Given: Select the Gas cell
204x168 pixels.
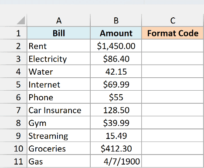Looking at the screenshot, I should [59, 161].
